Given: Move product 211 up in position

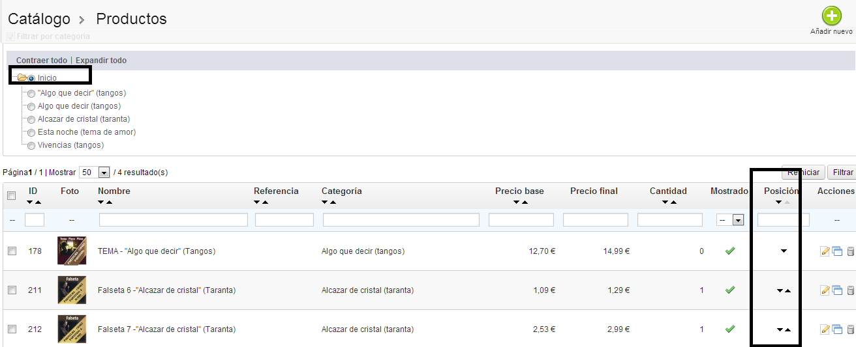Looking at the screenshot, I should coord(787,291).
